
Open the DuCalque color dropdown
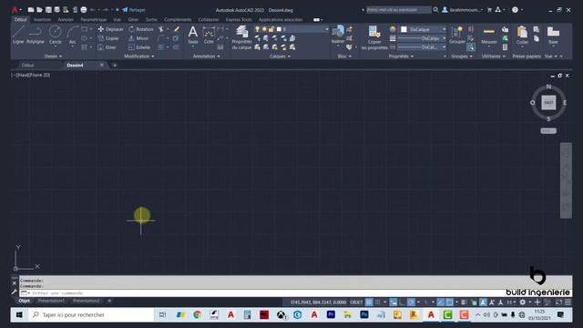(444, 29)
